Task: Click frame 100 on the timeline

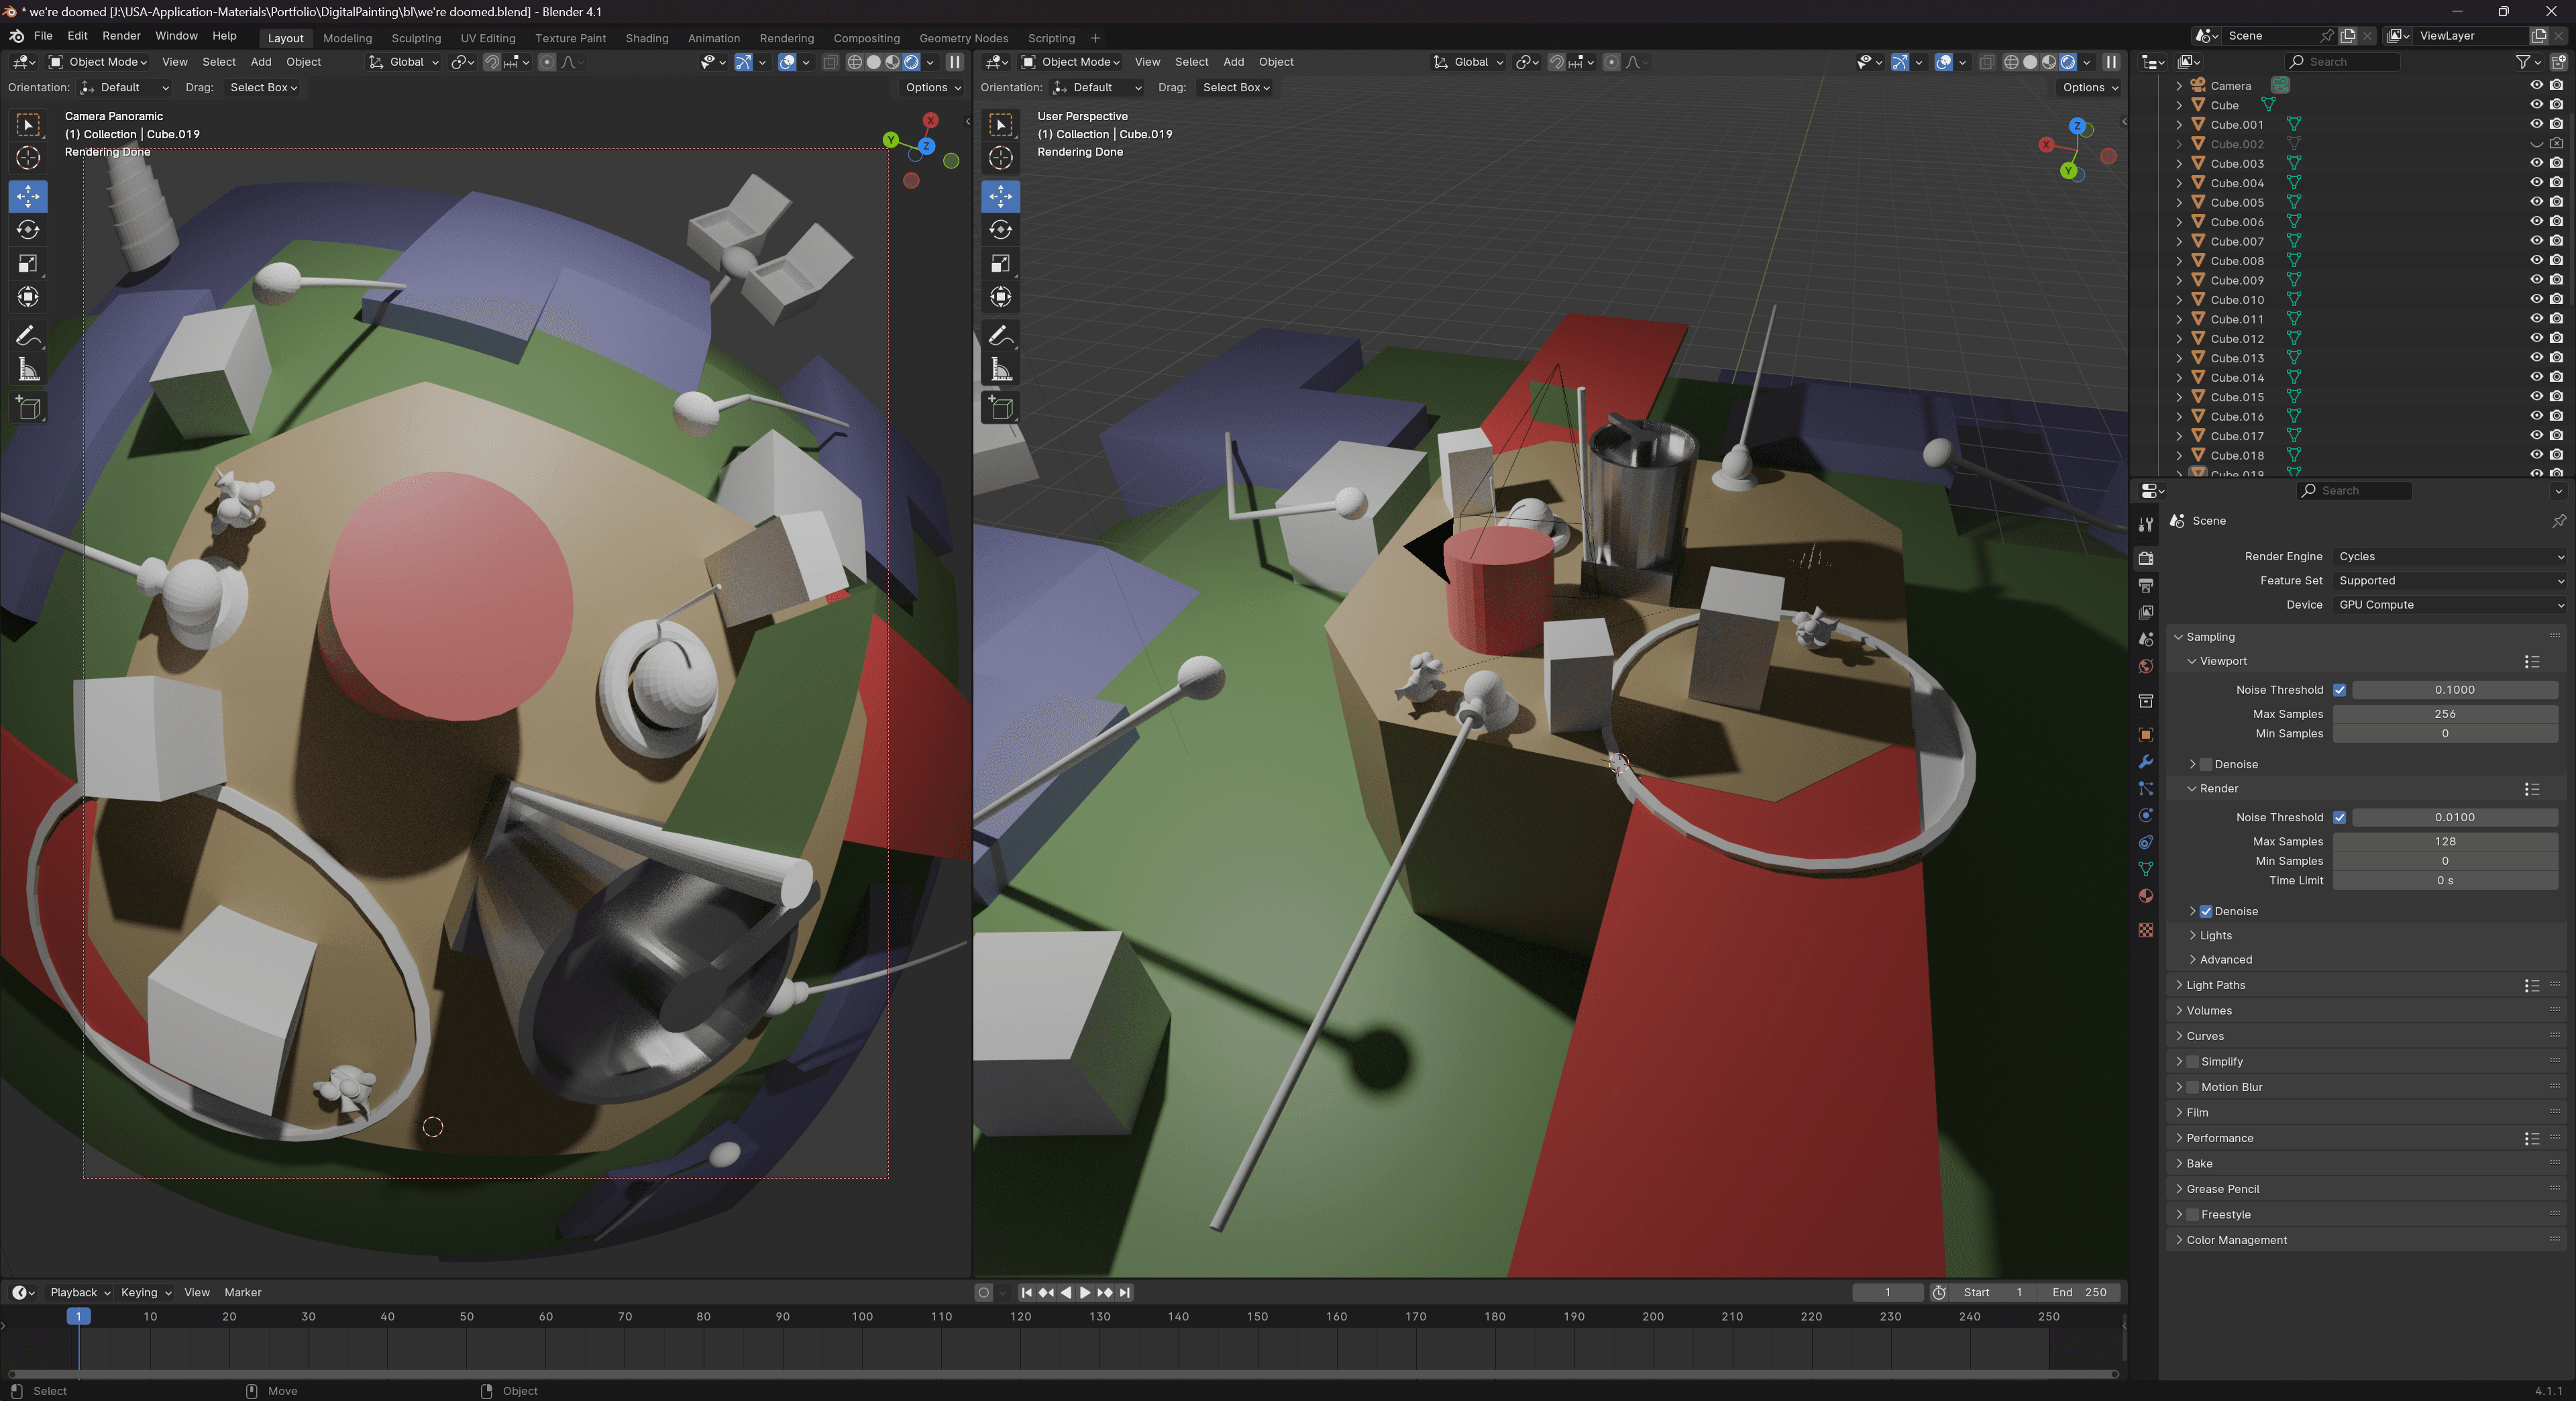Action: (862, 1317)
